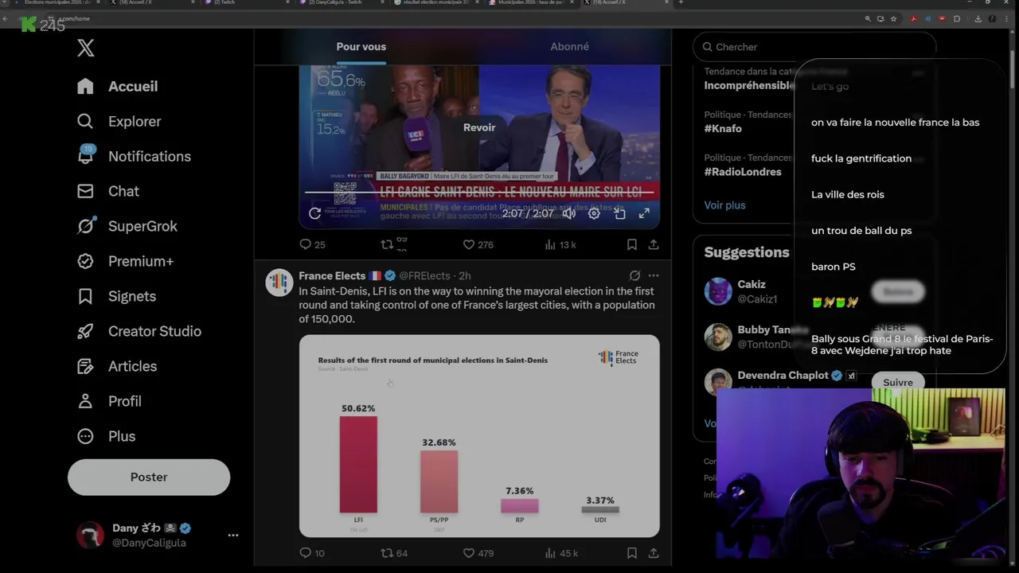Click the Poster button
The height and width of the screenshot is (573, 1019).
click(149, 477)
